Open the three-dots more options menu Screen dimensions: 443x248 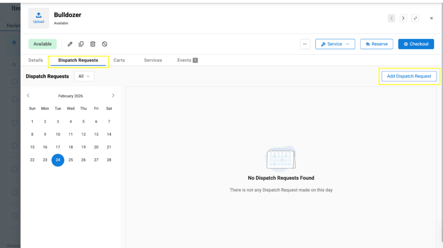305,44
